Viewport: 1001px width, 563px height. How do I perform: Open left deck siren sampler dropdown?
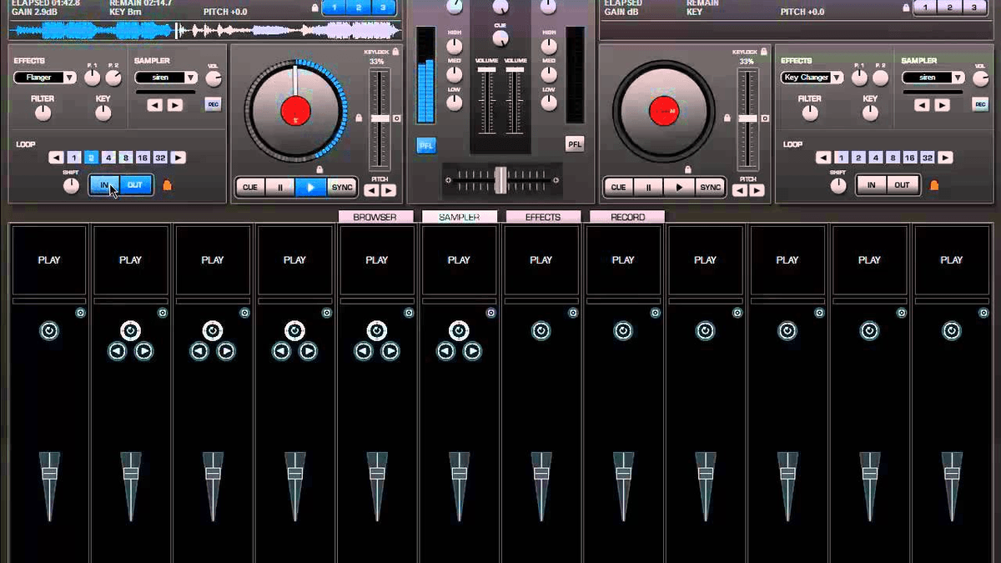[166, 78]
